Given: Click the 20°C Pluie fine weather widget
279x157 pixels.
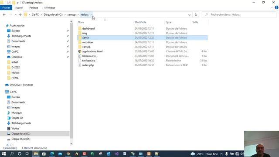Looking at the screenshot, I should click(204, 154).
